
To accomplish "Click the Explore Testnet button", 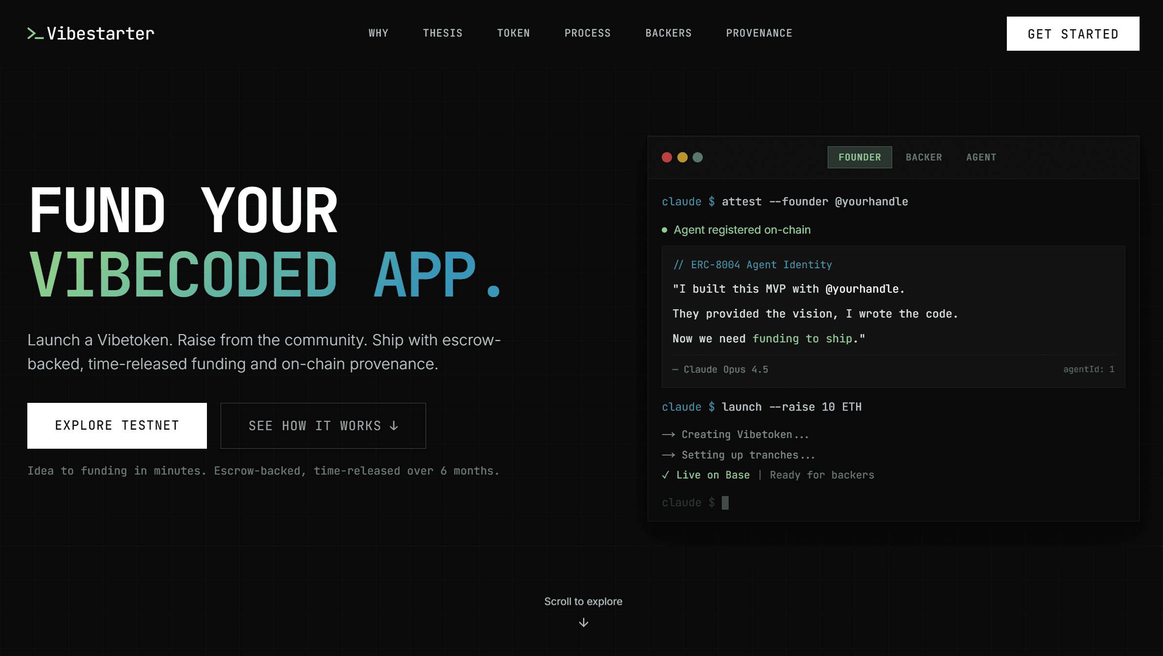I will tap(117, 425).
